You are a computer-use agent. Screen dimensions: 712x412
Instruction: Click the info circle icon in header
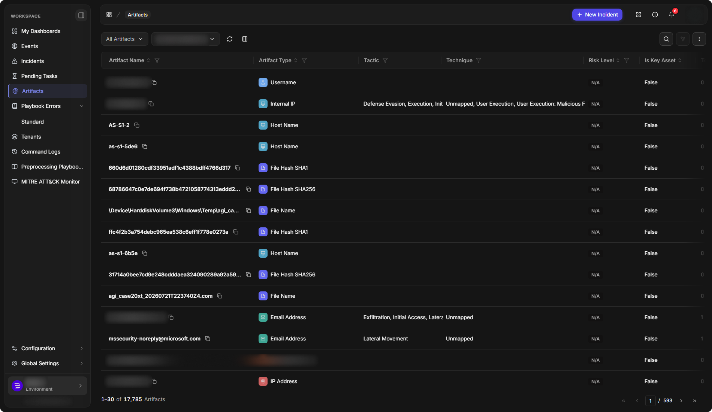coord(655,15)
